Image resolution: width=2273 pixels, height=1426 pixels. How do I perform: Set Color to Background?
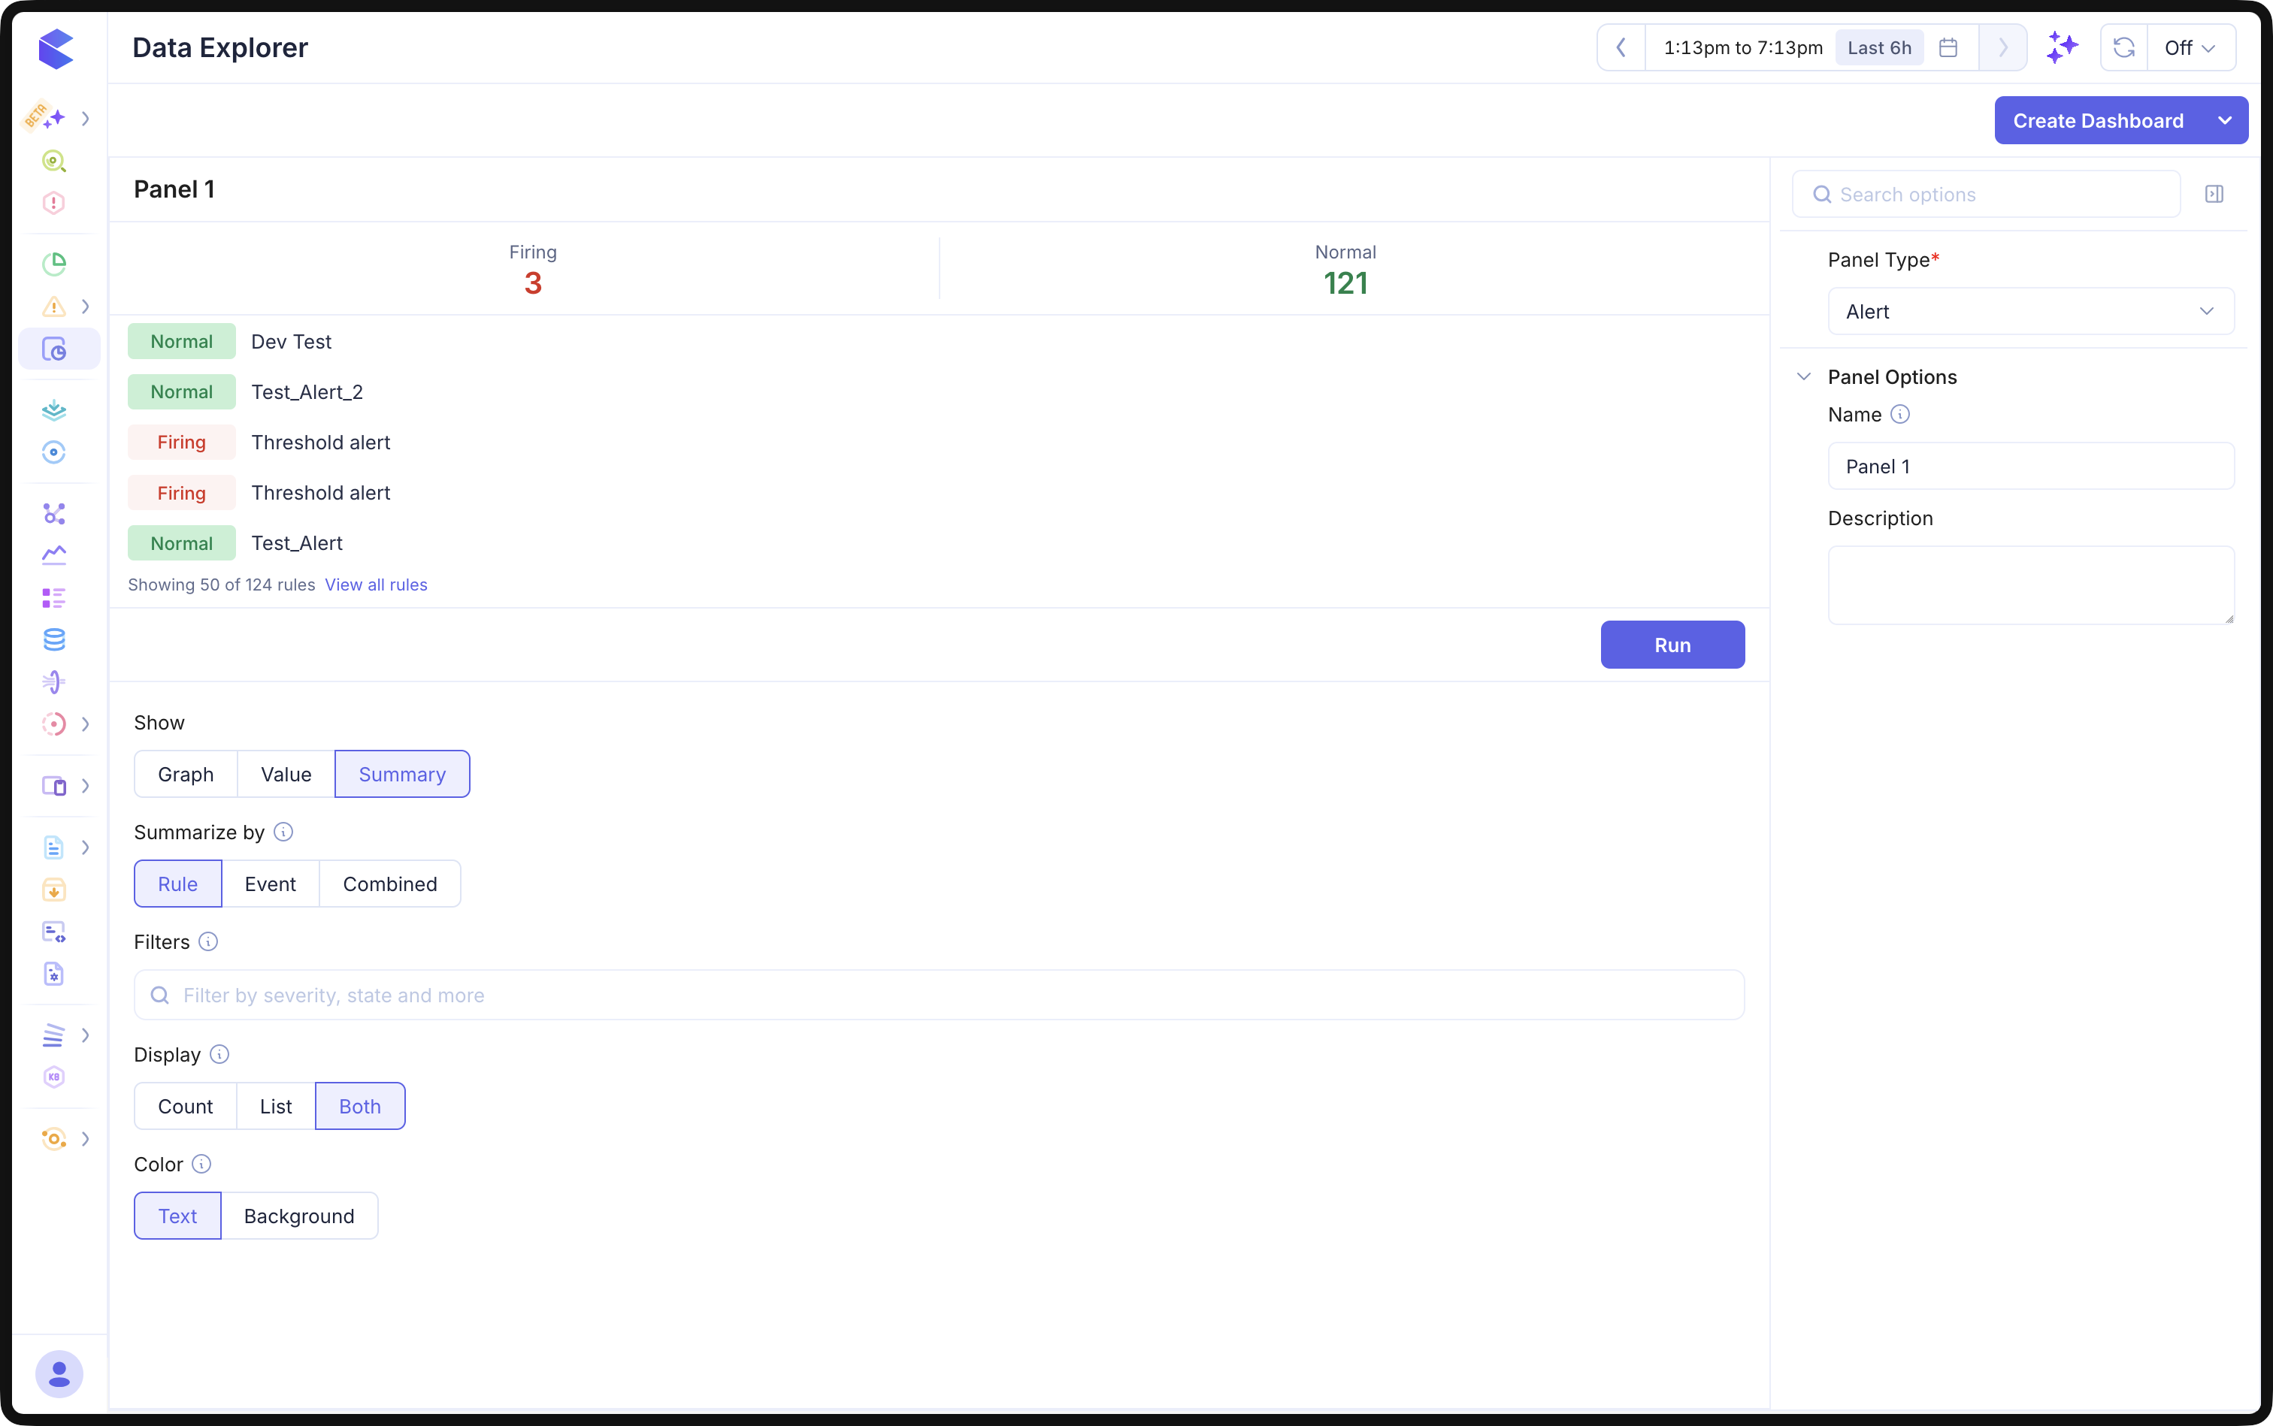point(299,1216)
